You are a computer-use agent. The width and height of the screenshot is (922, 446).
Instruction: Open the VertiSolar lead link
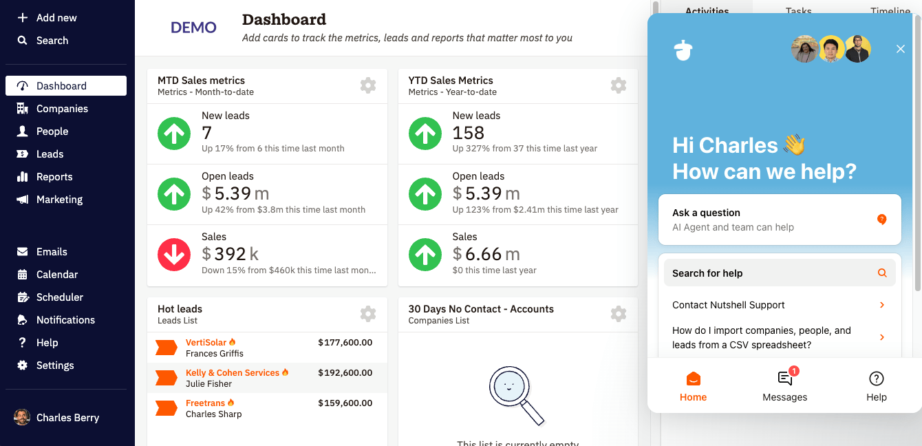coord(206,342)
